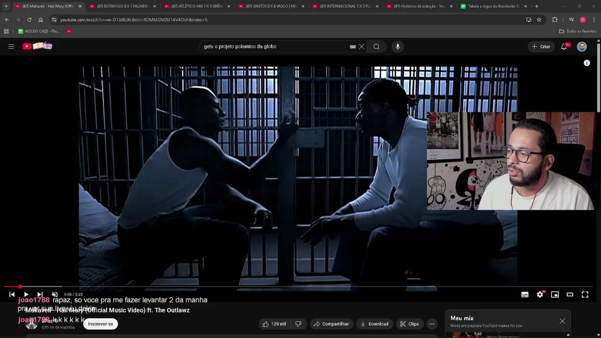This screenshot has height=338, width=601.
Task: Focus the URL address bar
Action: (286, 20)
